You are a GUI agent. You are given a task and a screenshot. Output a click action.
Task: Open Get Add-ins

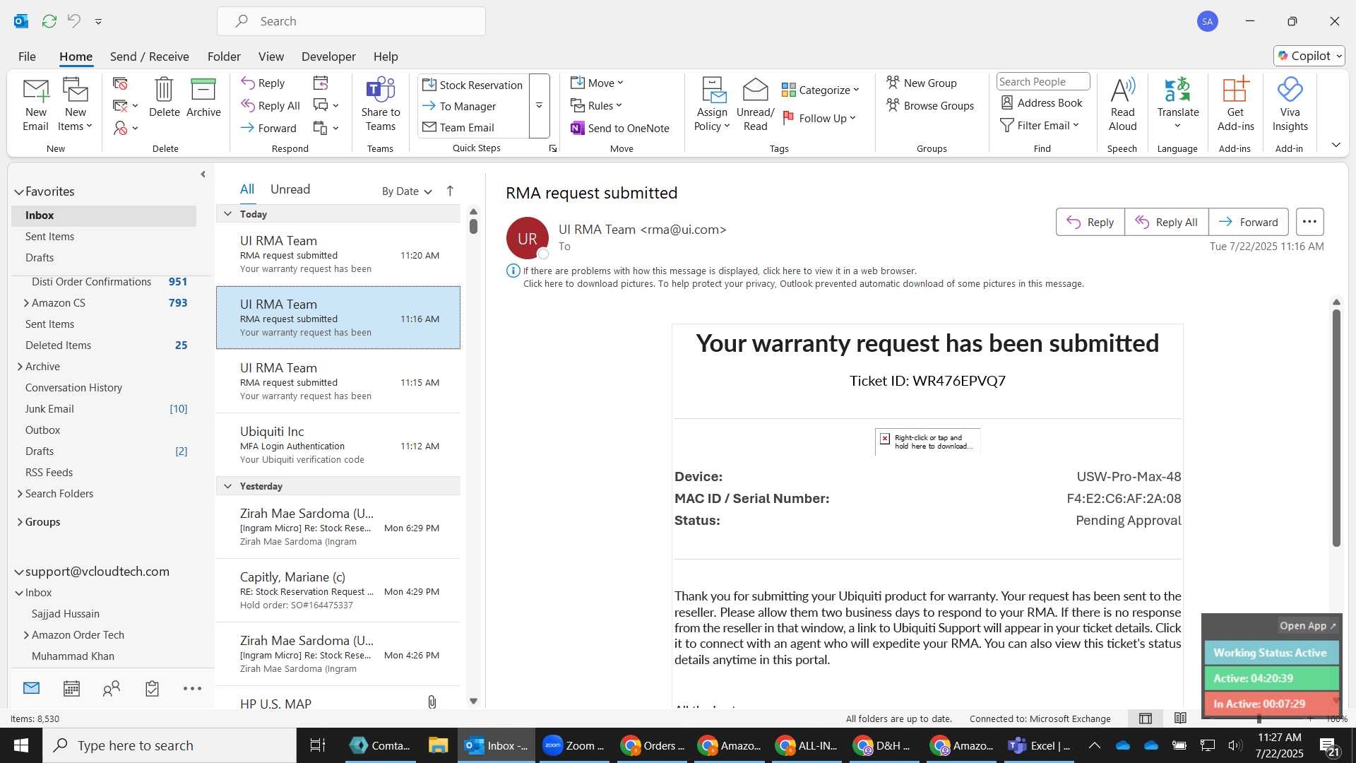pos(1235,105)
